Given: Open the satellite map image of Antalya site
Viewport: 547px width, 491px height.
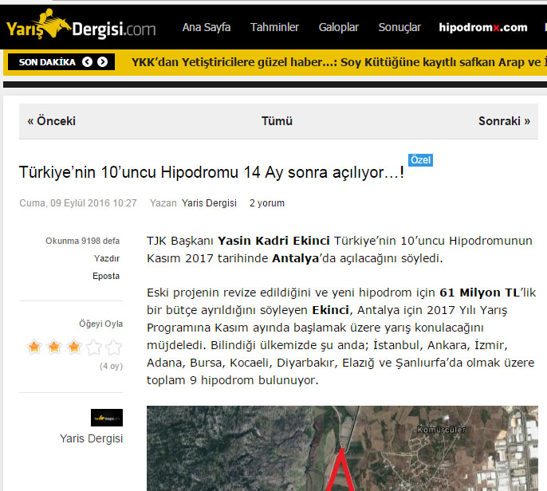Looking at the screenshot, I should coord(342,448).
